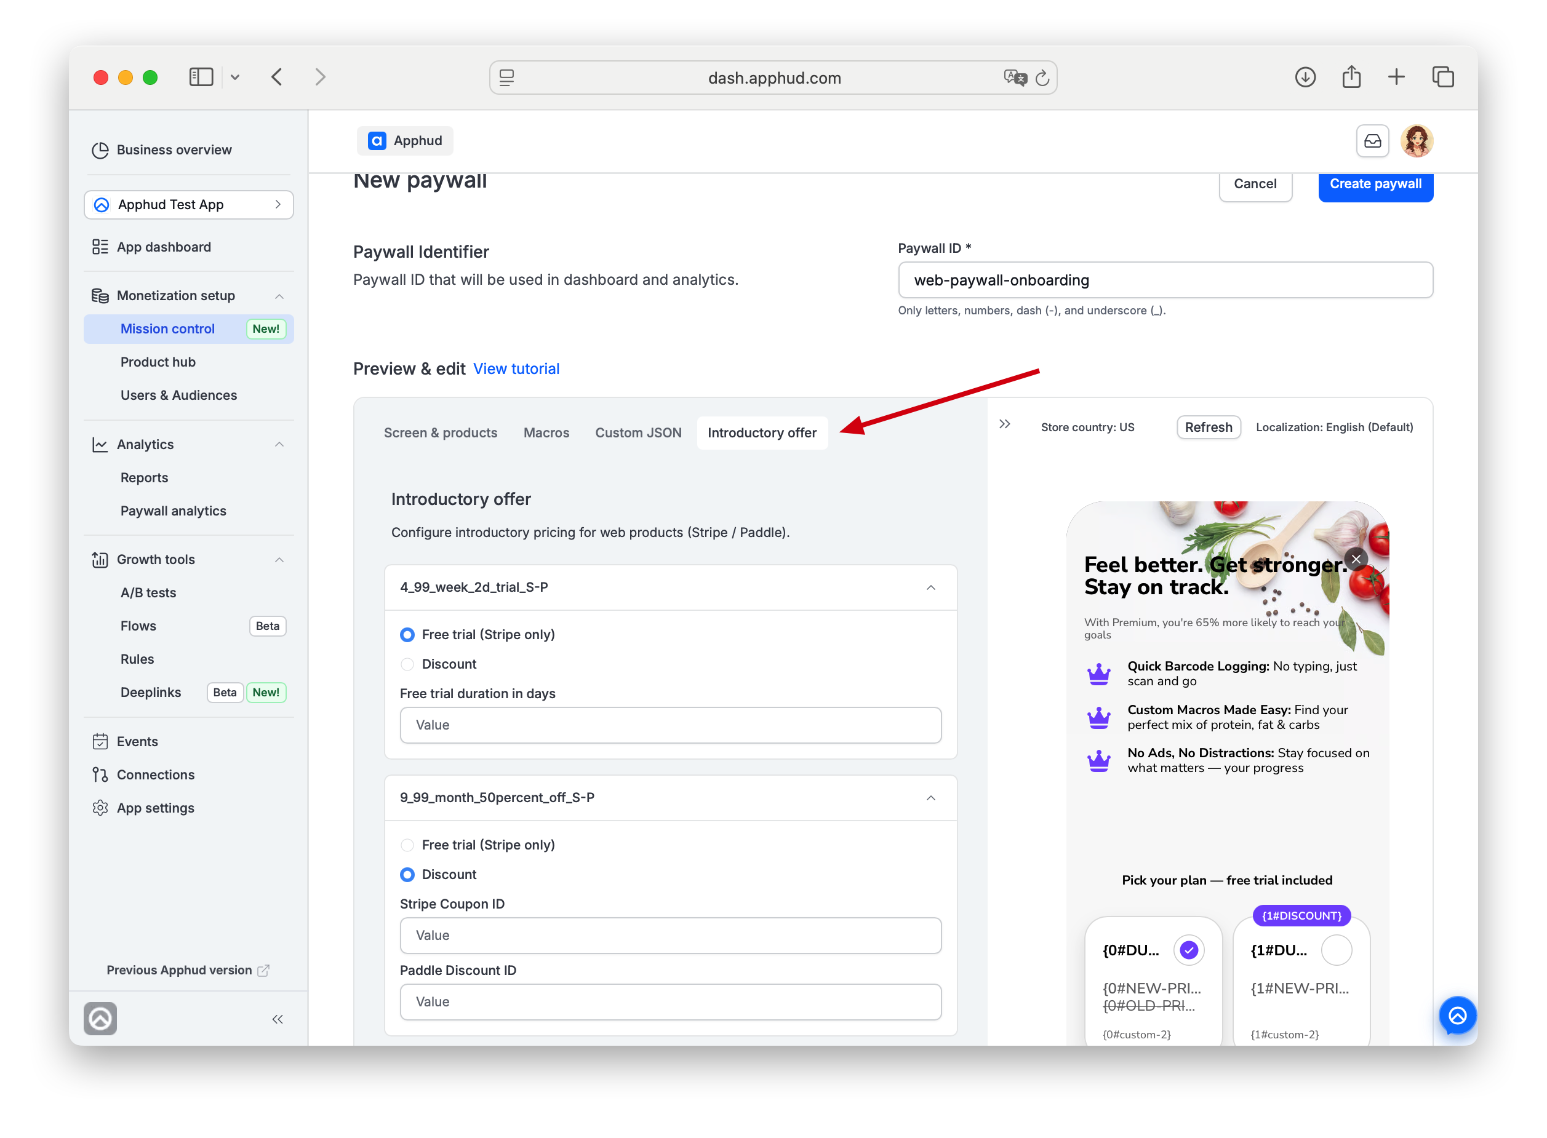The image size is (1547, 1138).
Task: Select the second plan circle in preview
Action: (x=1336, y=950)
